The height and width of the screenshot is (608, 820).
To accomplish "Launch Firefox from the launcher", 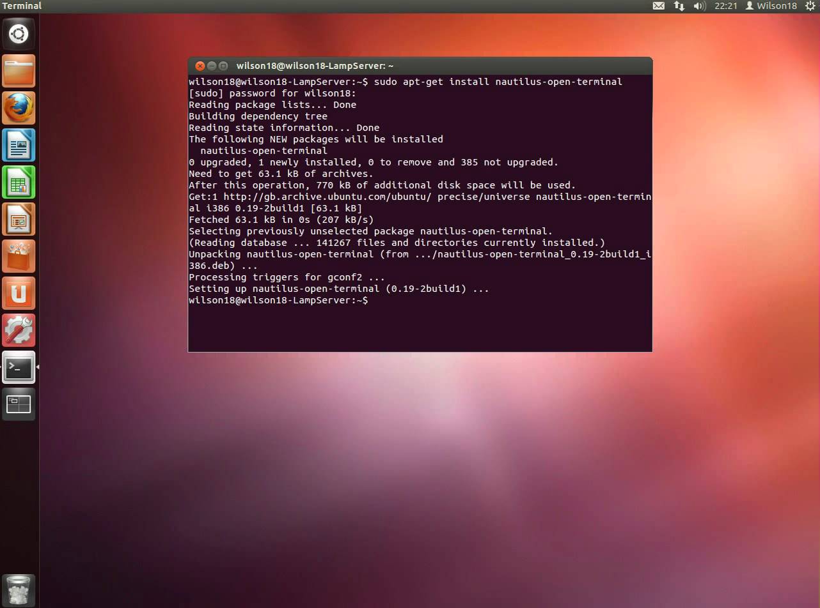I will coord(19,108).
